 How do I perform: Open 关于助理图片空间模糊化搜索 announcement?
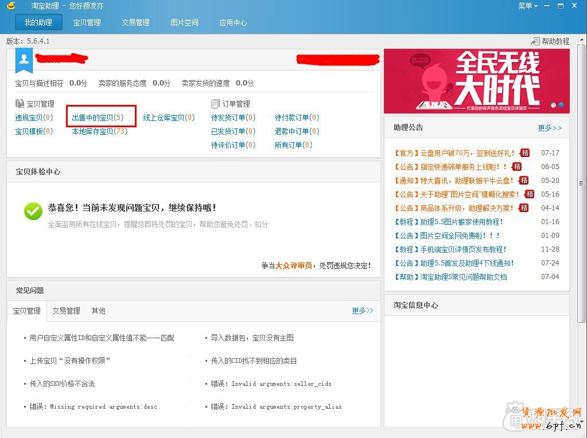(457, 194)
